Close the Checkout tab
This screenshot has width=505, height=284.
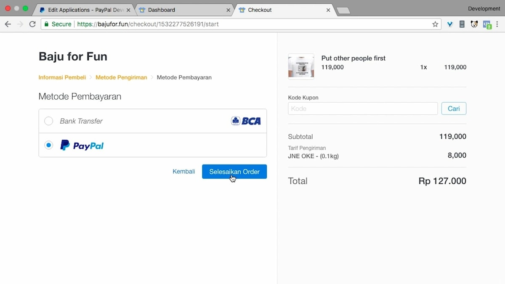click(328, 10)
